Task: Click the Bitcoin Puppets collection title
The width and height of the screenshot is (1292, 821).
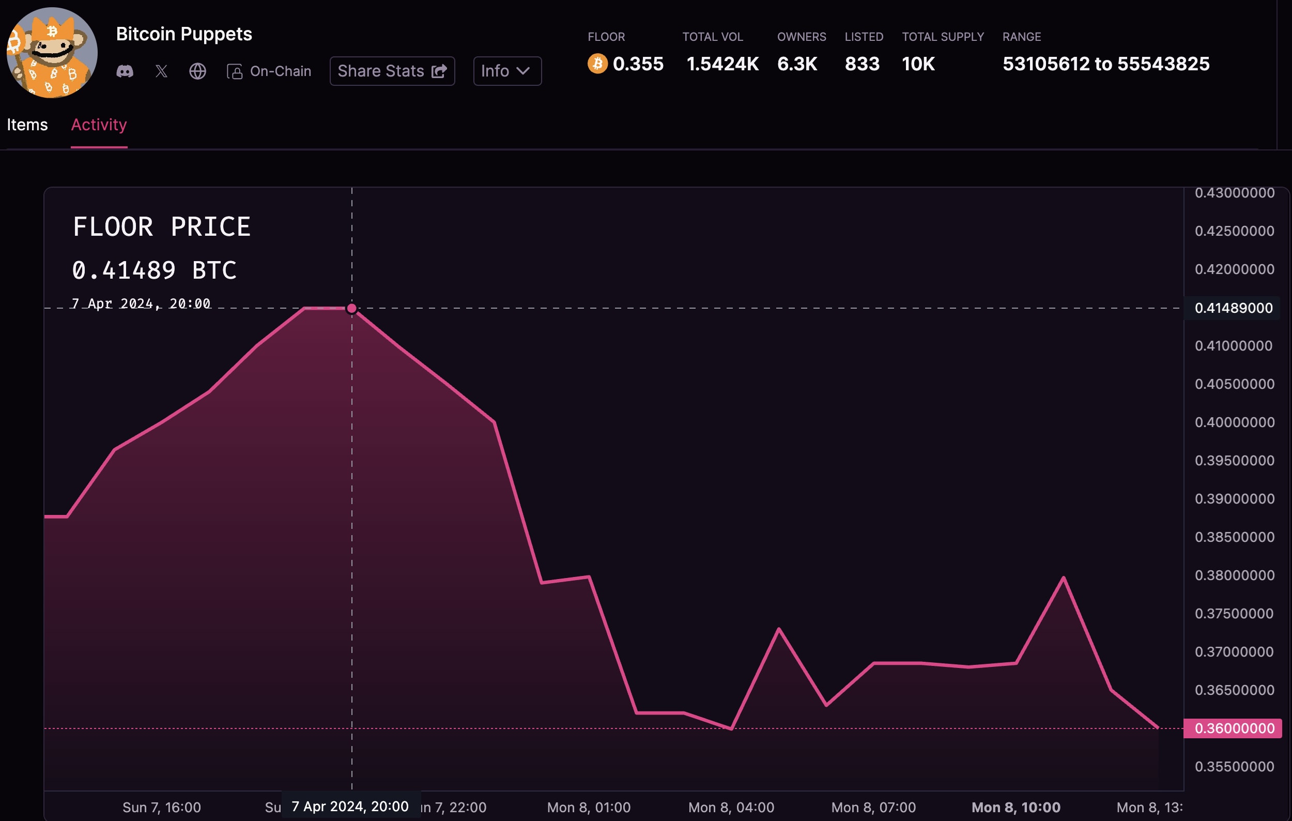Action: click(x=183, y=34)
